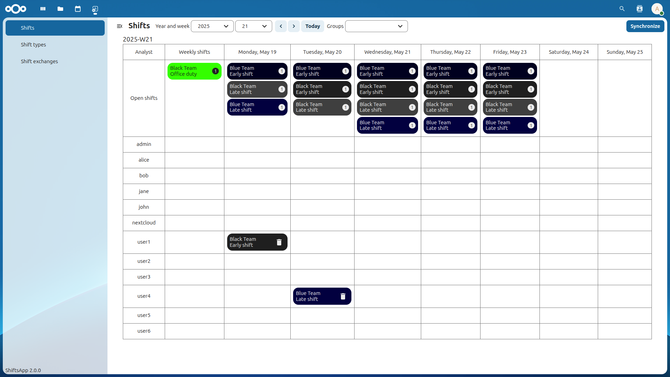This screenshot has width=670, height=377.
Task: Open the user avatar menu
Action: (657, 9)
